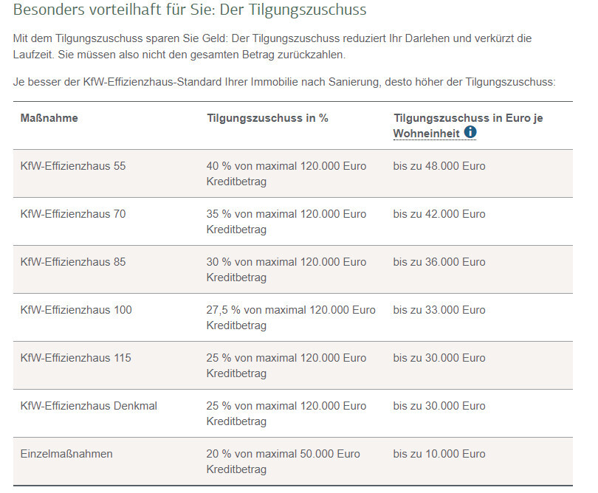Image resolution: width=598 pixels, height=493 pixels.
Task: Select the KfW-Effizienzhaus 85 row label
Action: [73, 262]
